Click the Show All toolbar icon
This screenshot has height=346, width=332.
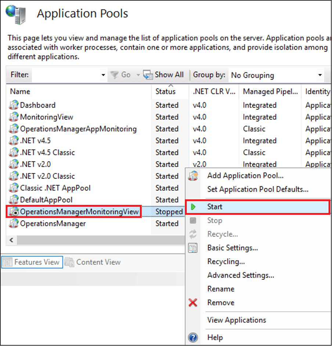click(148, 75)
